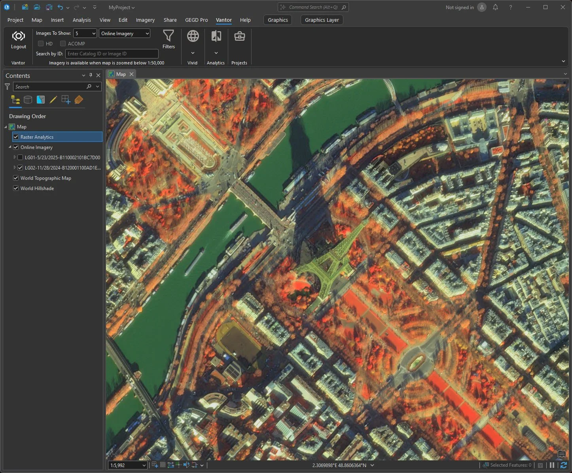
Task: Switch to the GEGD Pro tab
Action: pyautogui.click(x=196, y=20)
